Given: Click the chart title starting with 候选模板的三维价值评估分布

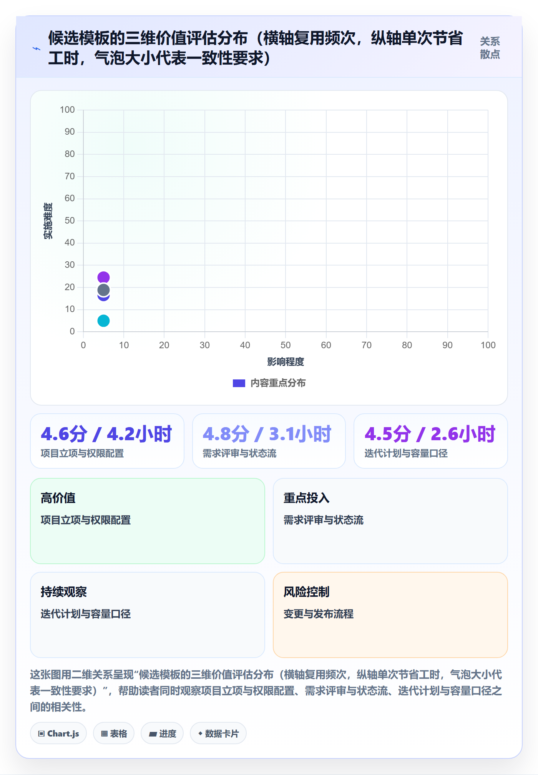Looking at the screenshot, I should [256, 48].
